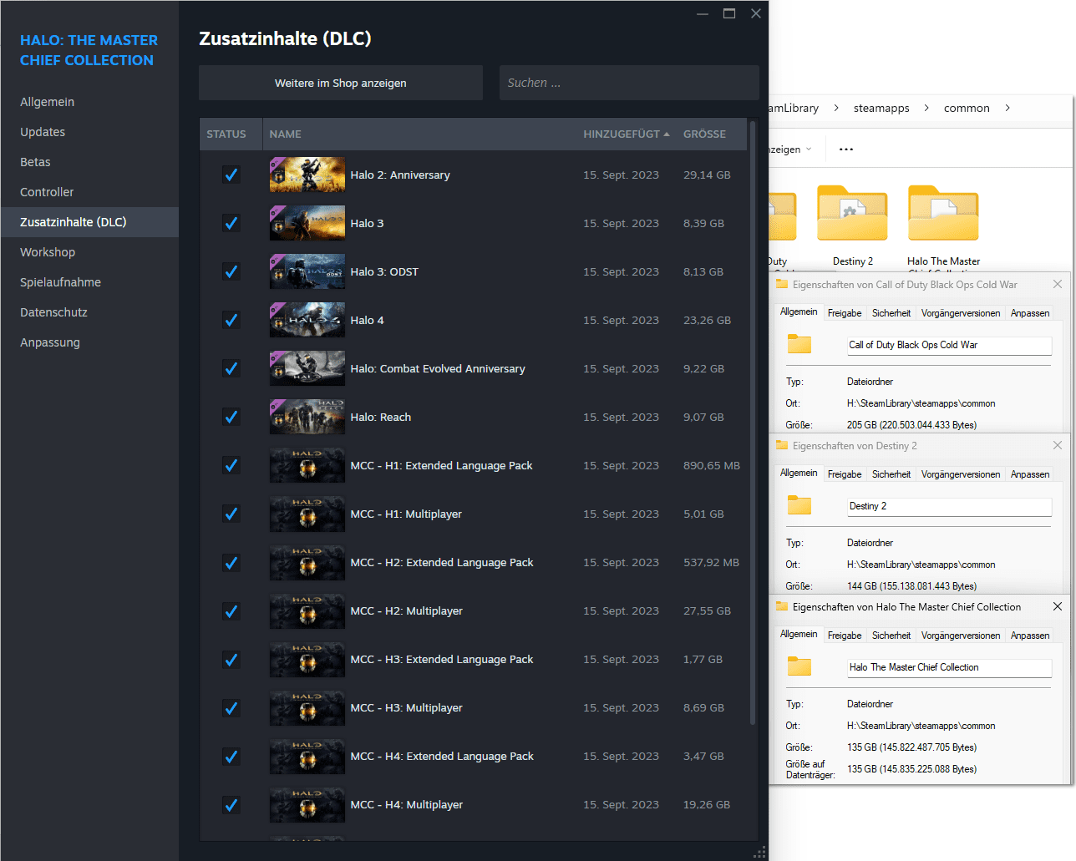1076x861 pixels.
Task: Click Halo The Master Chief Collection name field
Action: [x=949, y=667]
